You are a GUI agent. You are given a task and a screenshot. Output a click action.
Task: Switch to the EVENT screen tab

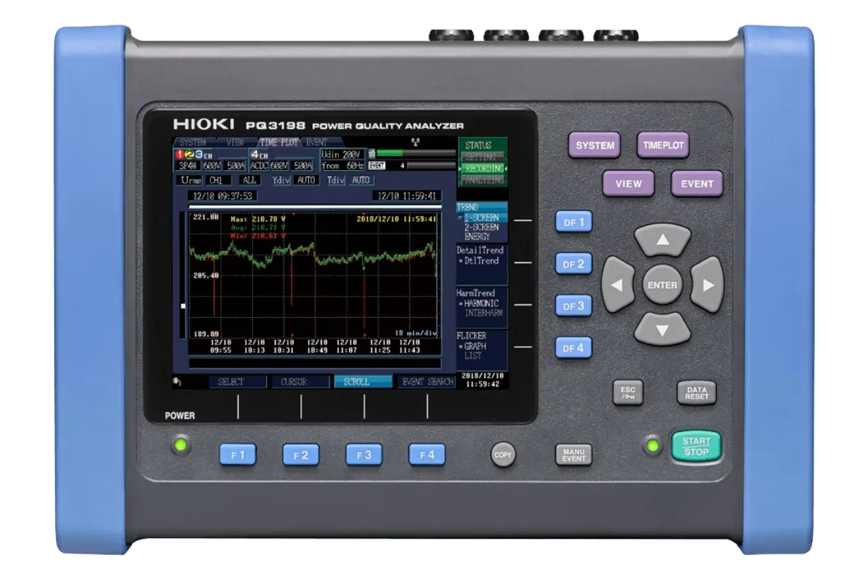pos(316,142)
